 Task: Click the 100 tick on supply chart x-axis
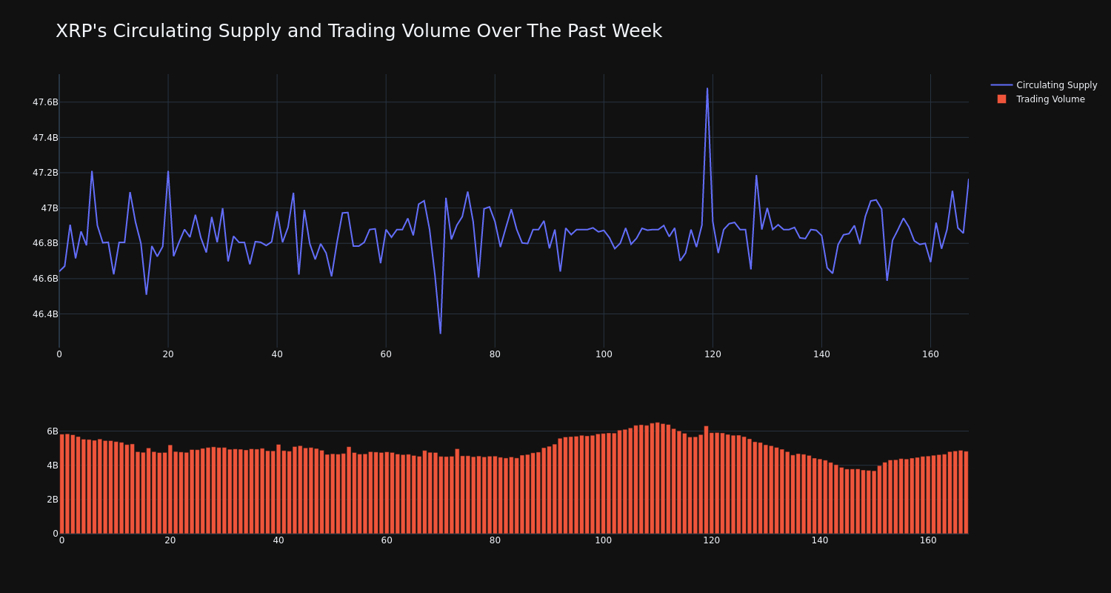click(604, 354)
